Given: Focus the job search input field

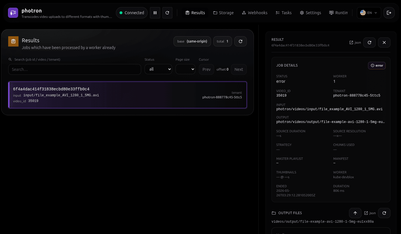Looking at the screenshot, I should [x=75, y=69].
